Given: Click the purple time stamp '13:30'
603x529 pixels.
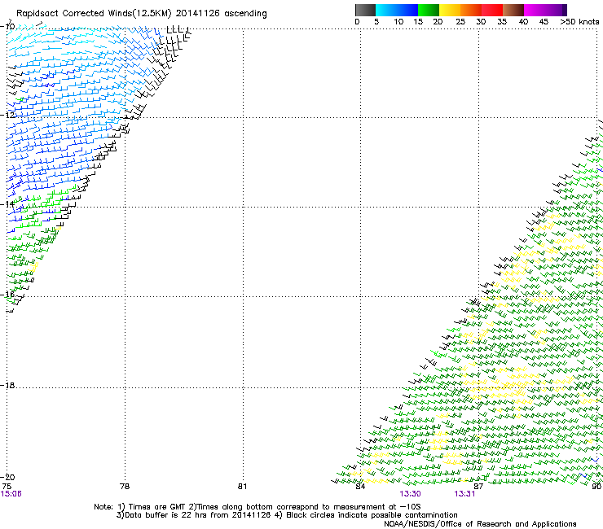Looking at the screenshot, I should click(411, 494).
